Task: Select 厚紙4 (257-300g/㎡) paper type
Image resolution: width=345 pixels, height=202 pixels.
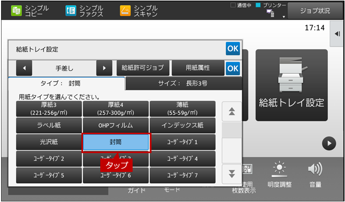Action: coord(116,109)
